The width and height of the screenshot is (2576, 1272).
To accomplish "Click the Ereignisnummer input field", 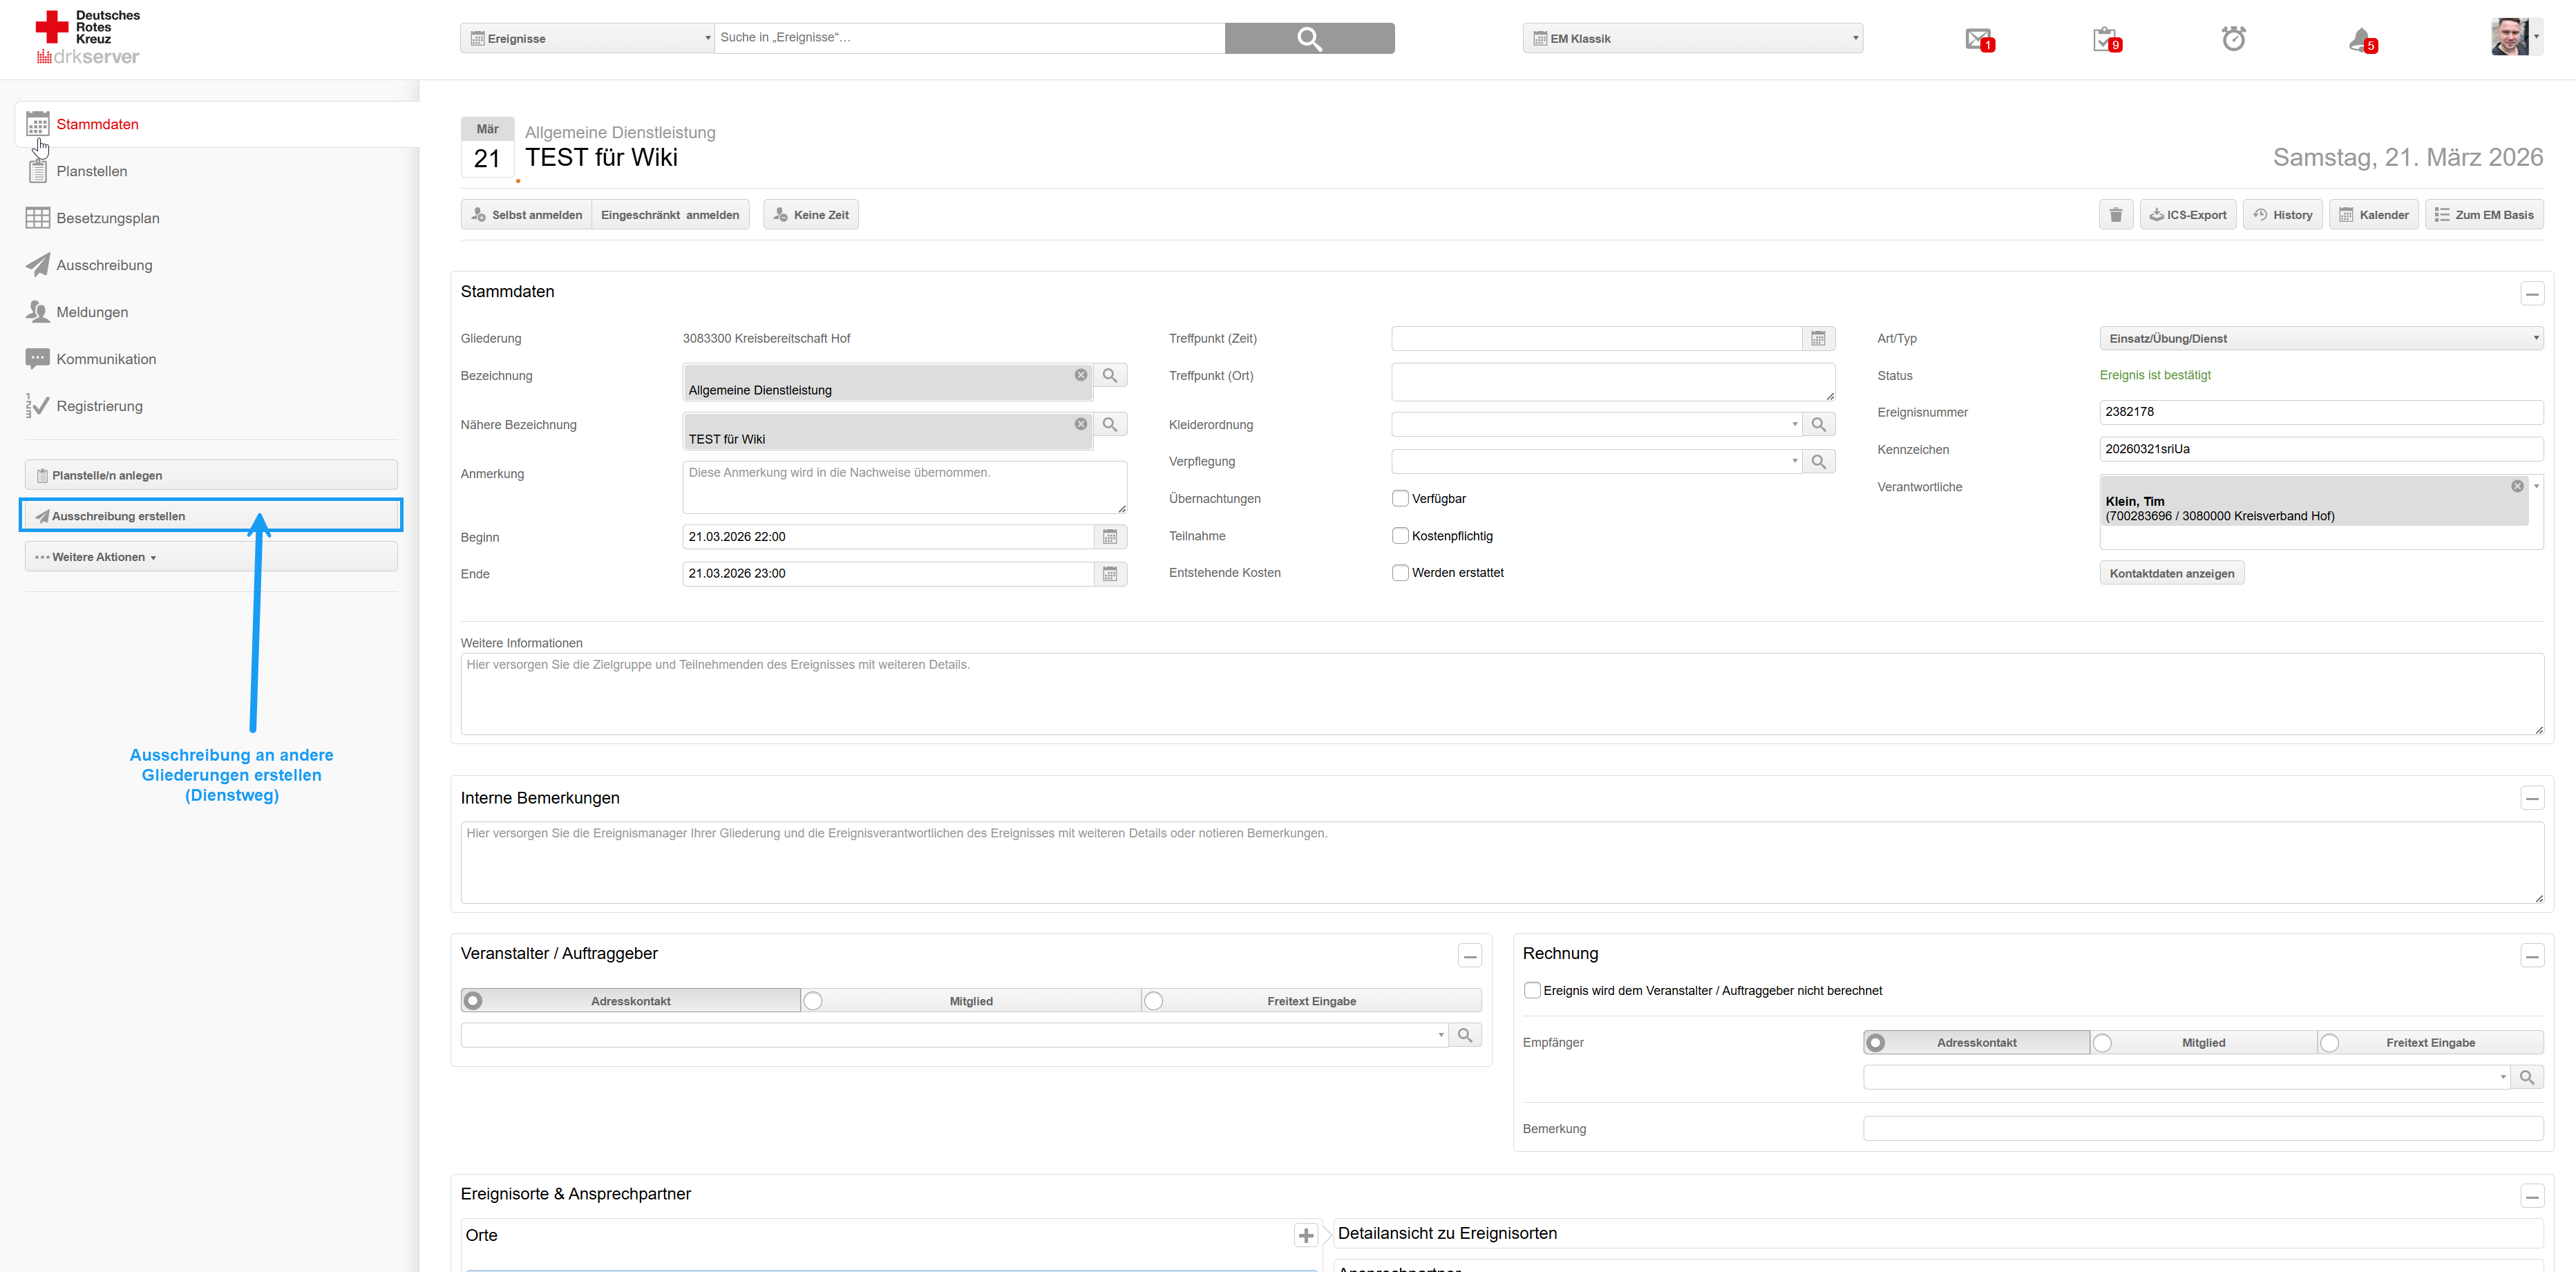I will (2320, 412).
